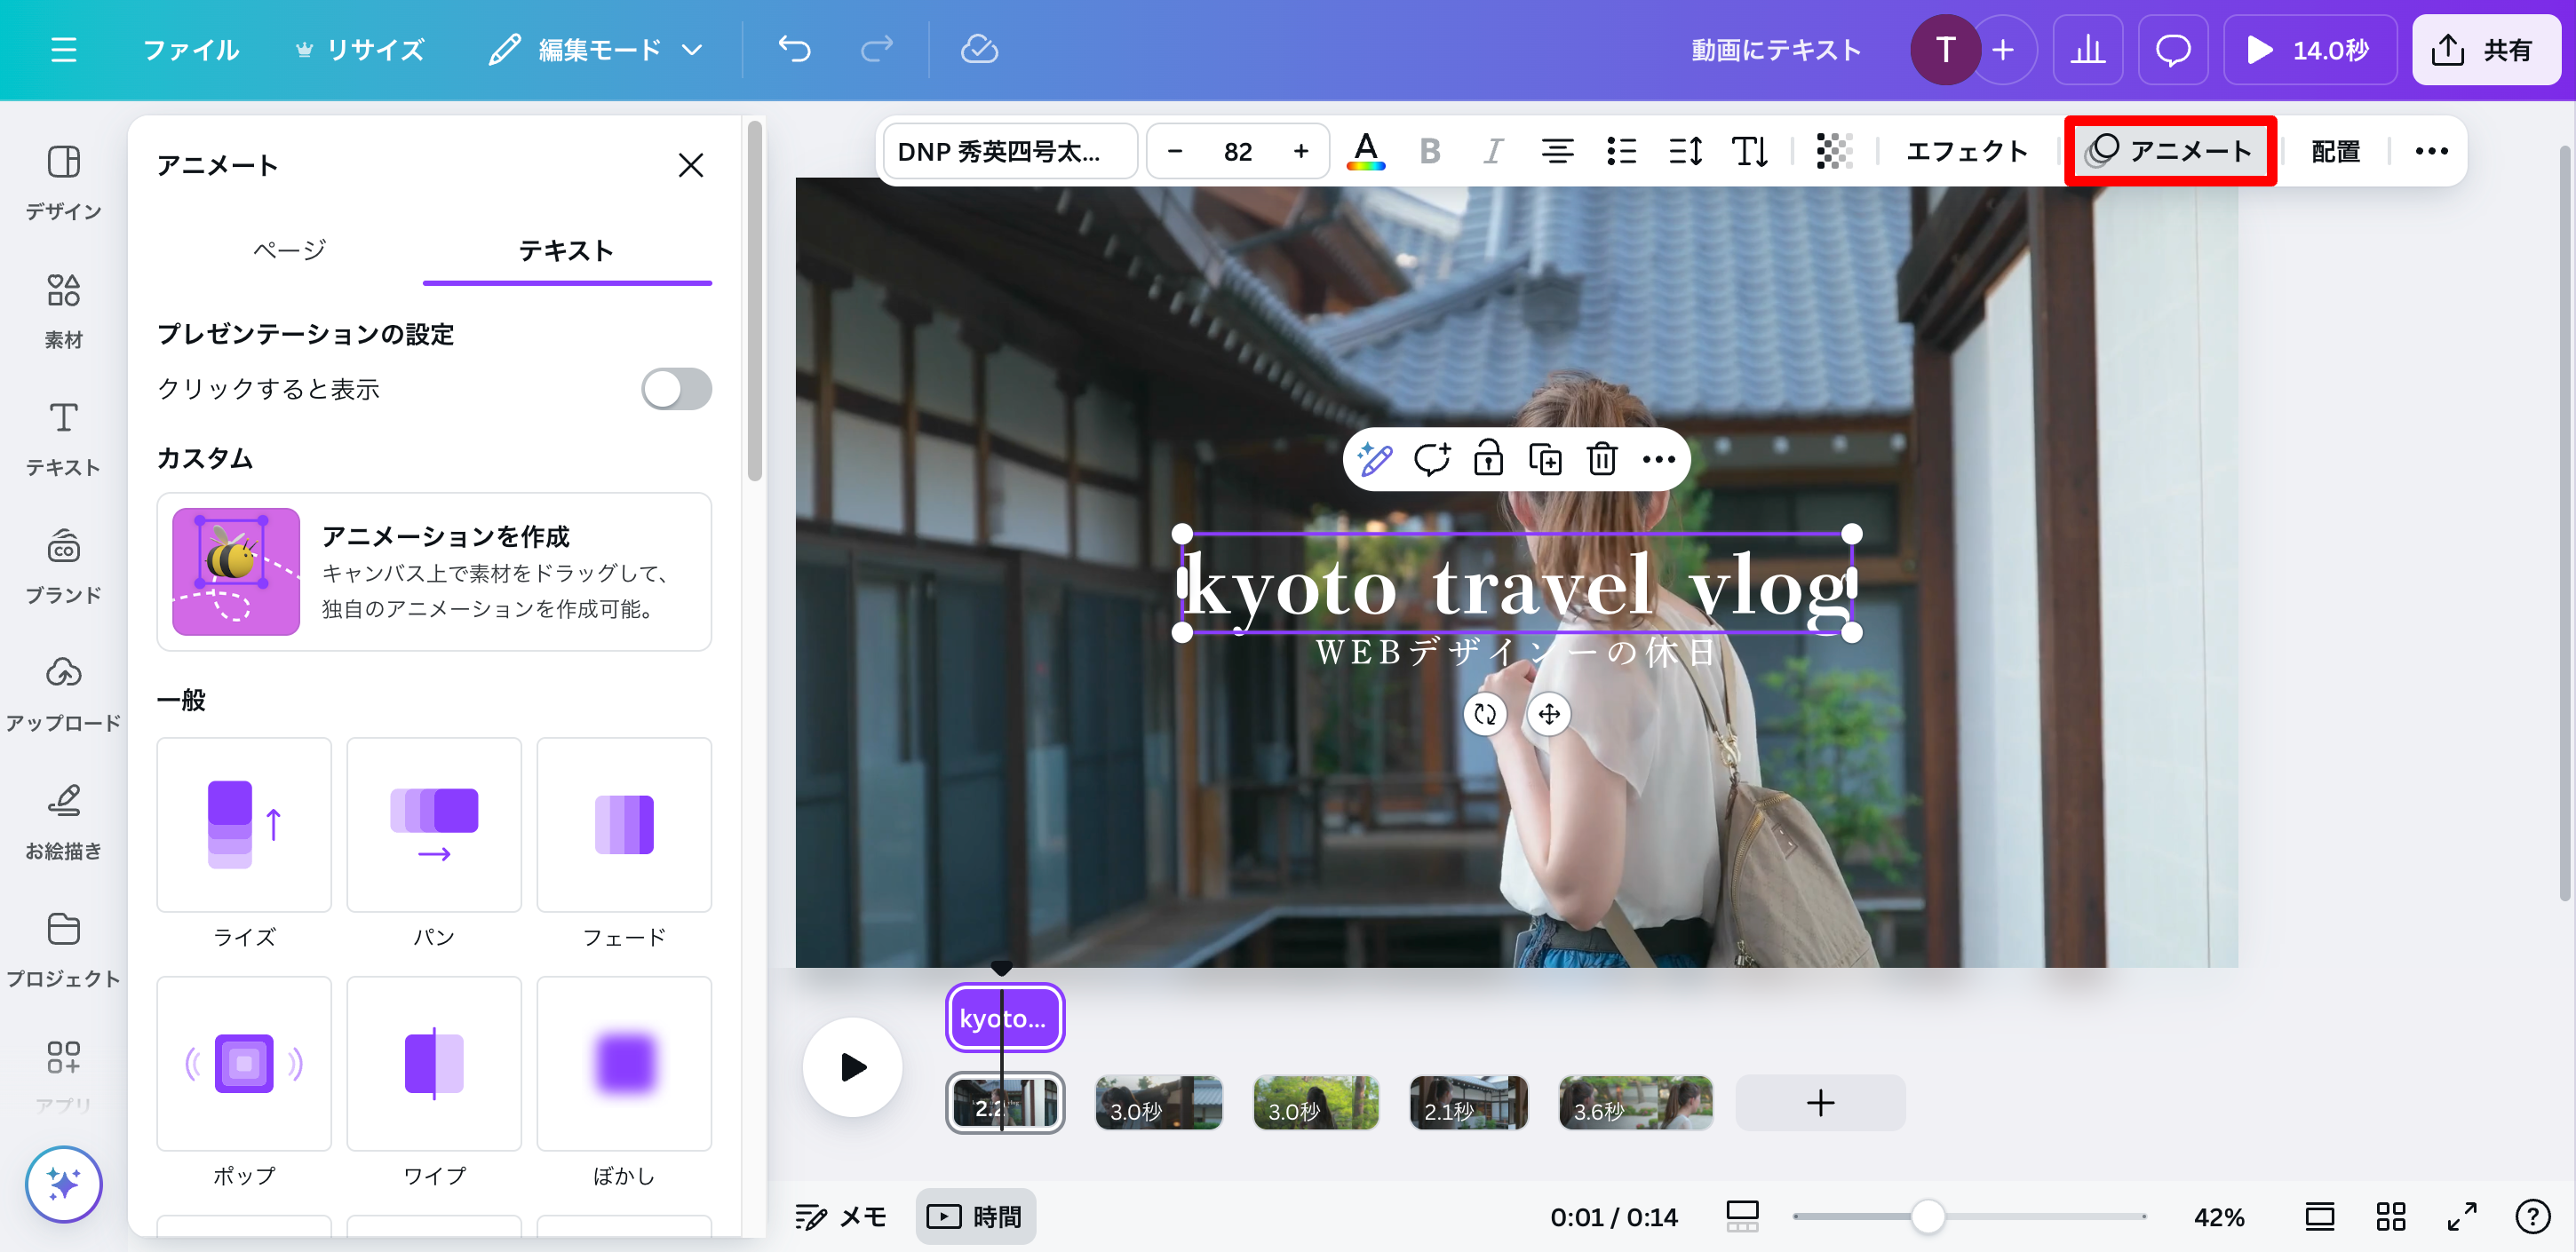Image resolution: width=2576 pixels, height=1252 pixels.
Task: Redo the last undone action
Action: coord(877,50)
